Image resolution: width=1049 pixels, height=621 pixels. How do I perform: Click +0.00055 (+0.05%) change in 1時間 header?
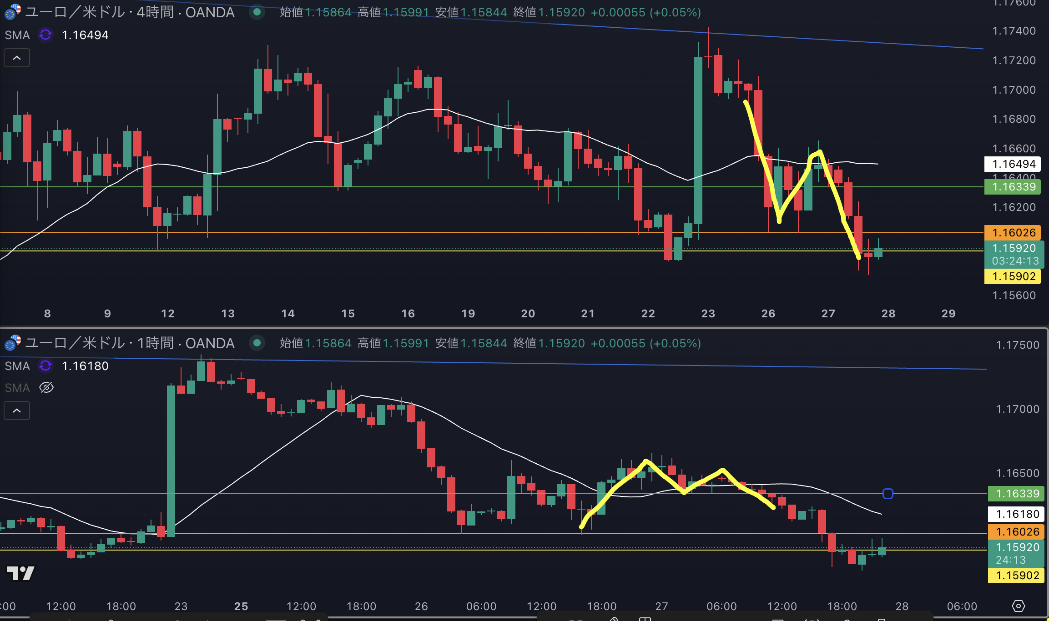point(646,343)
